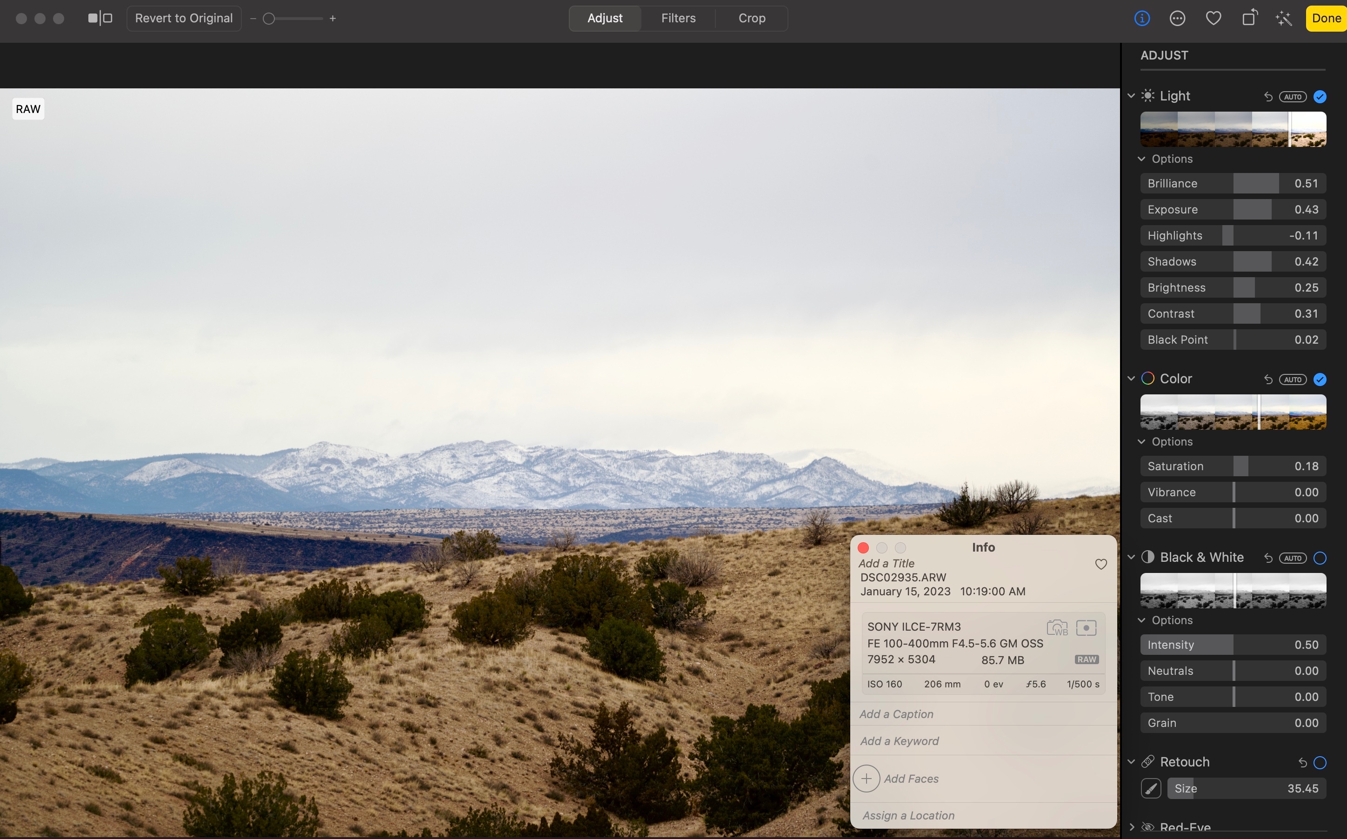Reset Light adjustments with undo arrow
Viewport: 1347px width, 839px height.
coord(1267,97)
